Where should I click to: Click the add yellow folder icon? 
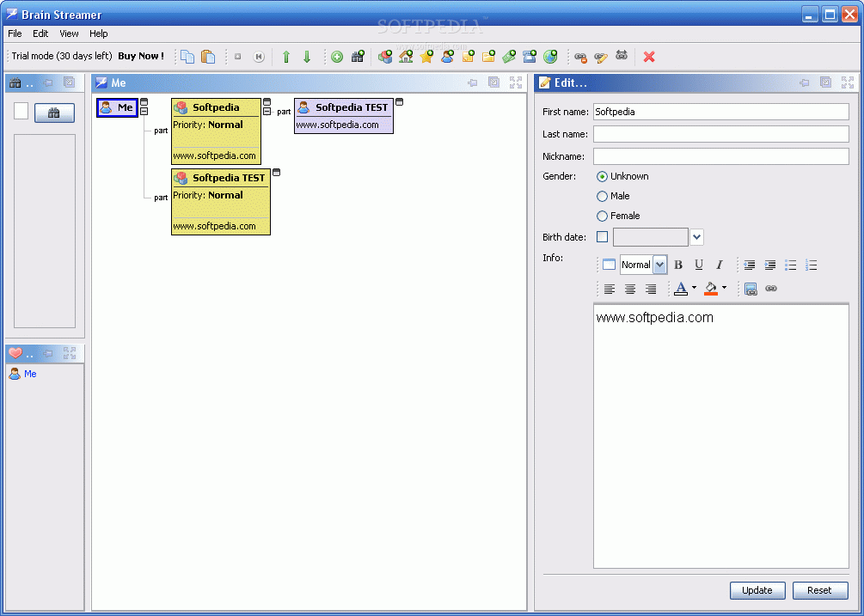coord(488,56)
